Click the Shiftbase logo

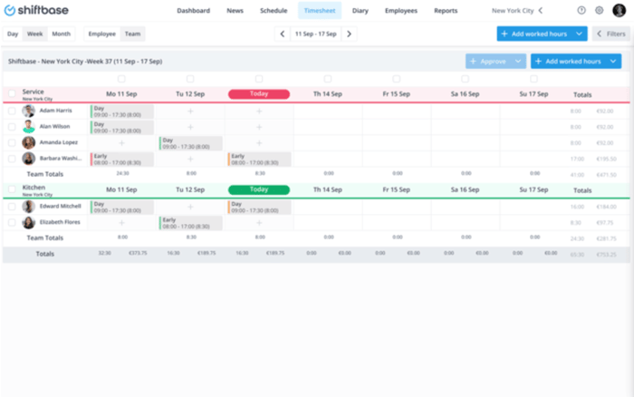[37, 11]
